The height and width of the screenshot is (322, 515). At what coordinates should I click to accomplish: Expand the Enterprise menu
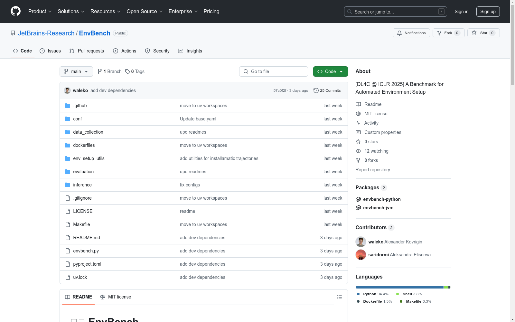click(x=183, y=12)
